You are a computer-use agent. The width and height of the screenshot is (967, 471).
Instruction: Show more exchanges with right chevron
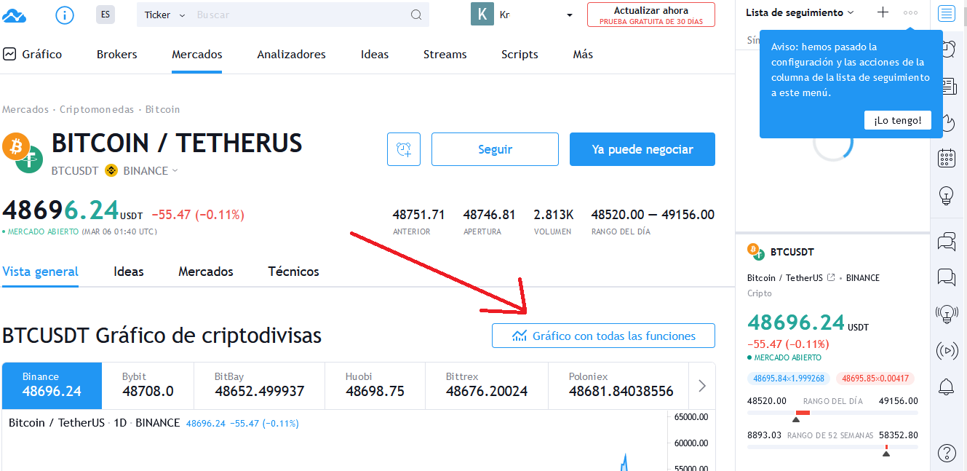click(702, 386)
